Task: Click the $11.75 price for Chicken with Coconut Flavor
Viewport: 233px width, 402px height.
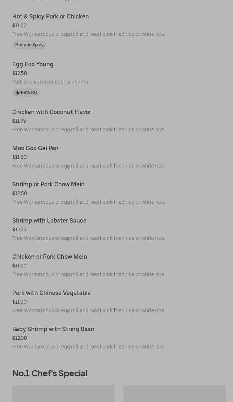Action: click(x=19, y=121)
